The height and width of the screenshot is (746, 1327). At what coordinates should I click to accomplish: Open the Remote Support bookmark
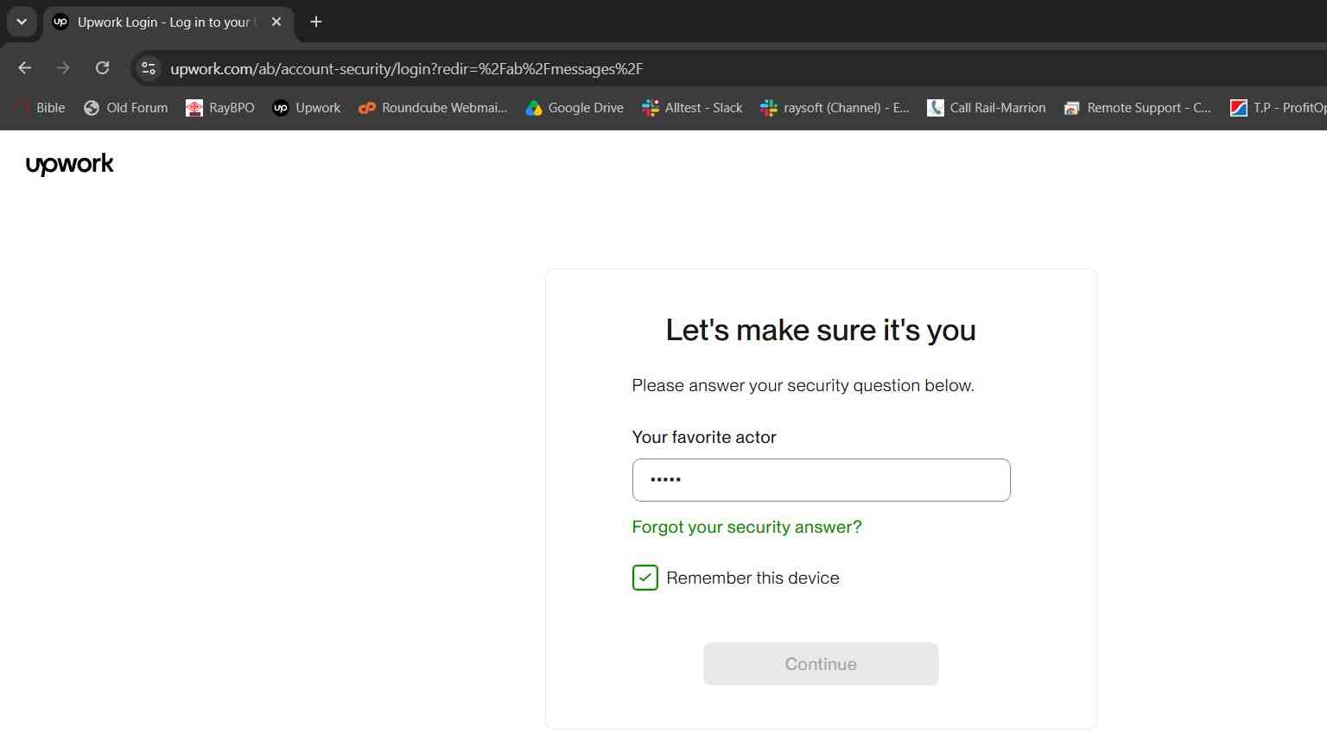[x=1138, y=108]
